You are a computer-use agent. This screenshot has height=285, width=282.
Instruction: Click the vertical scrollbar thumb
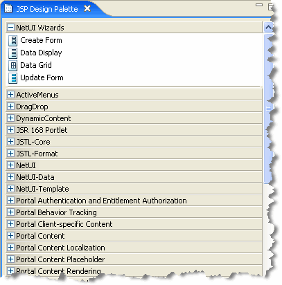point(268,109)
